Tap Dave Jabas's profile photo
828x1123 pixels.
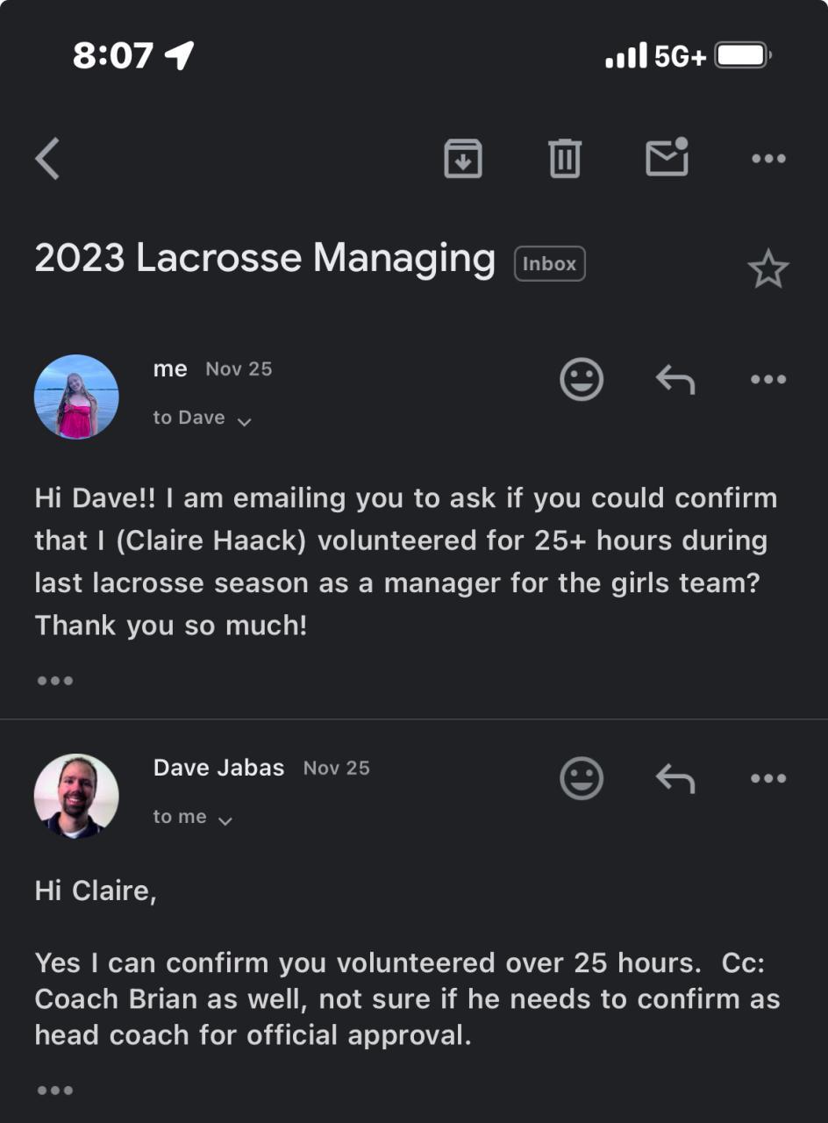pos(76,796)
